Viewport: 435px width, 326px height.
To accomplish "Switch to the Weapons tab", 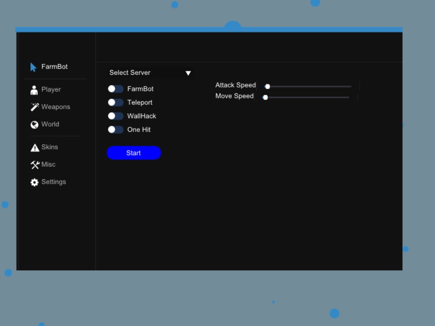I will pyautogui.click(x=55, y=107).
